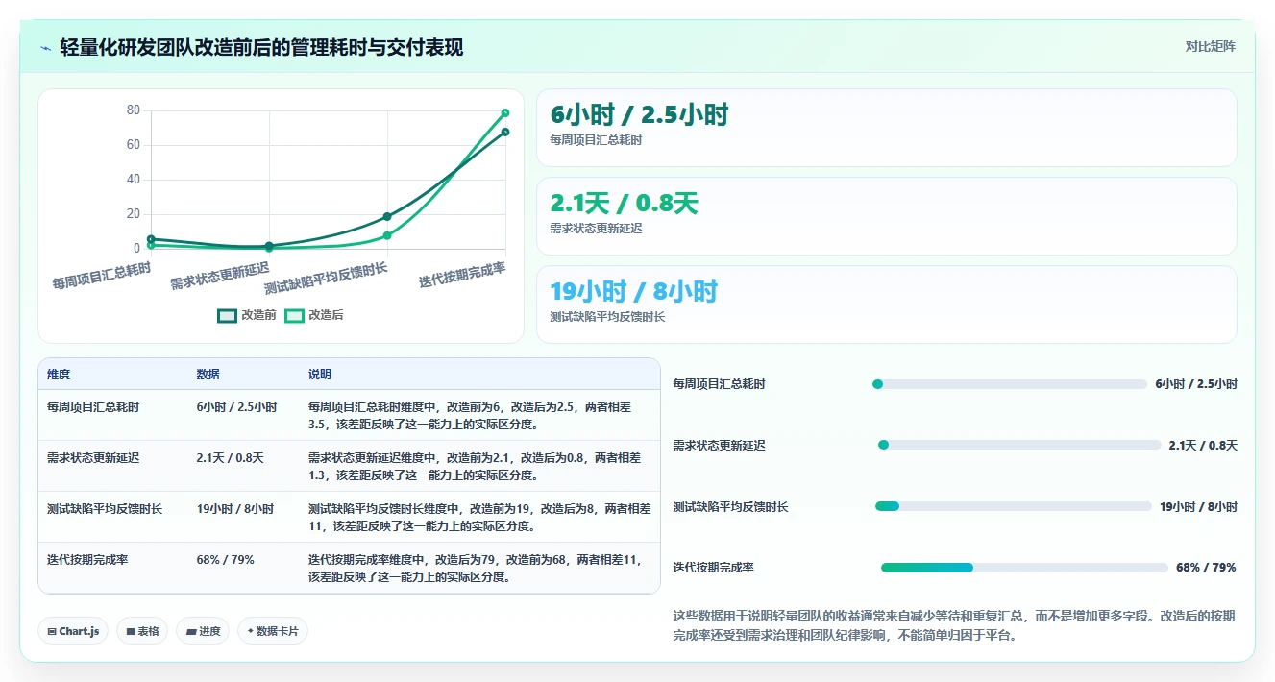1275x682 pixels.
Task: Click the 迭代按期完成率 progress bar
Action: click(1024, 568)
